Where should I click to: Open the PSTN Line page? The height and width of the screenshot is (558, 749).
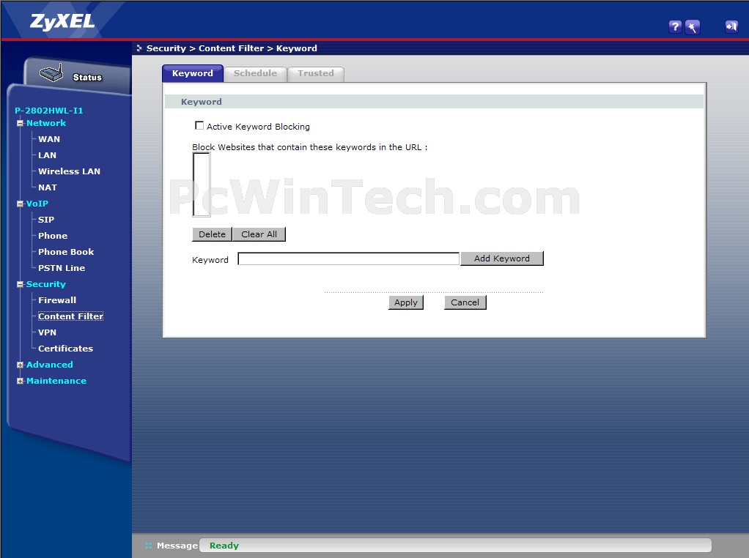tap(62, 268)
